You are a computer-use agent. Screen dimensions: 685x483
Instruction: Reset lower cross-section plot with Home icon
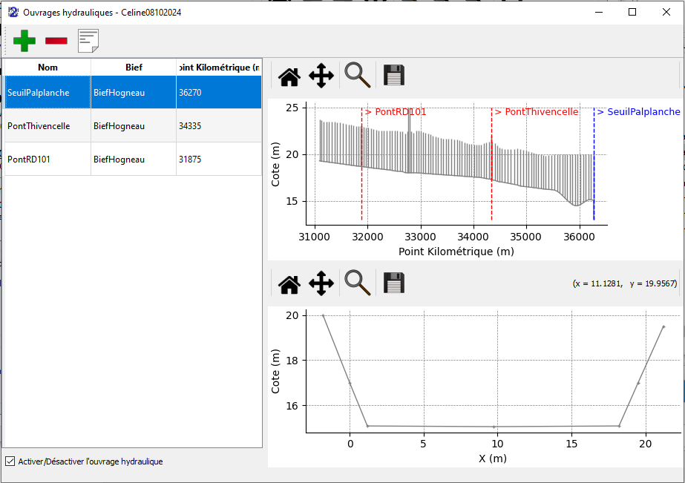(x=289, y=283)
